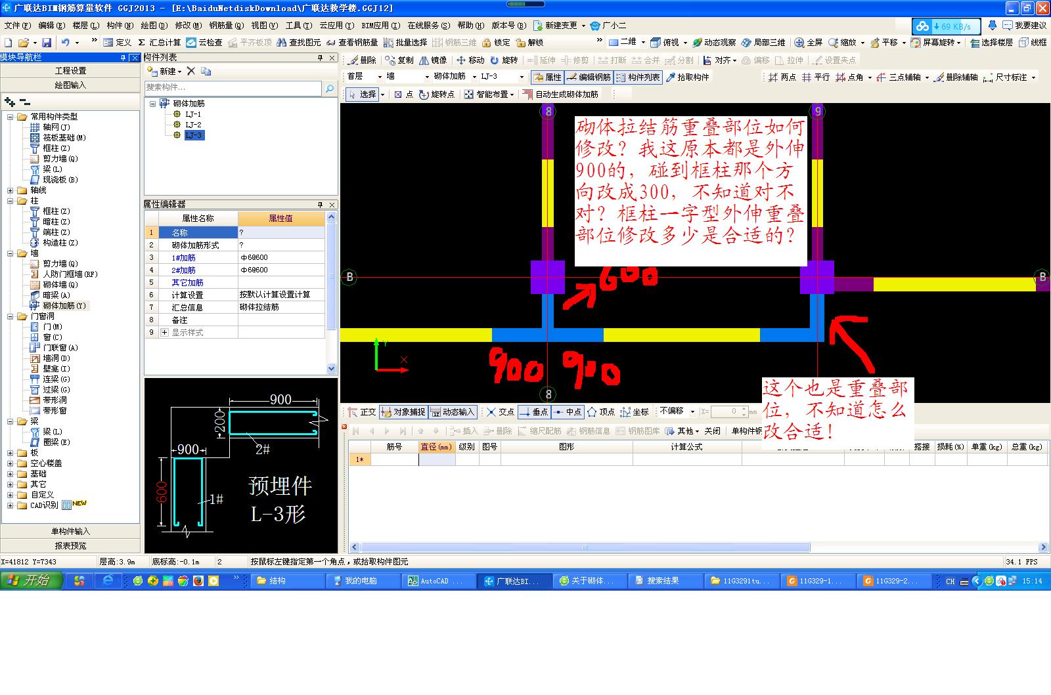The width and height of the screenshot is (1051, 695).
Task: Start 云检查 cloud check
Action: point(204,42)
